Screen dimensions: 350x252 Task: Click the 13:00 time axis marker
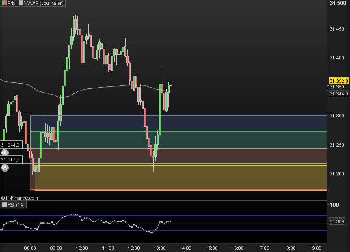160,248
